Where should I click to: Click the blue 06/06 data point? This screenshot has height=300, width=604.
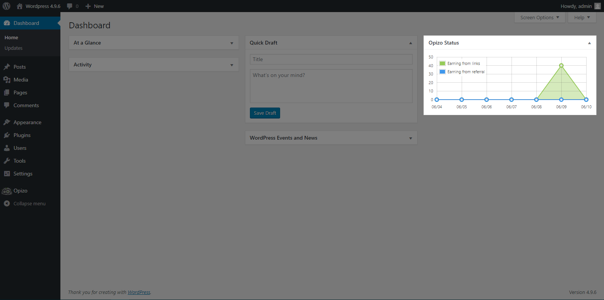click(x=487, y=100)
